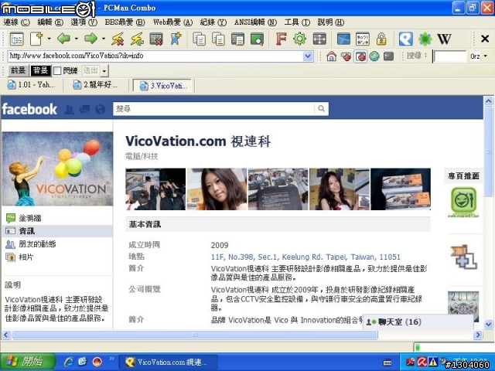Add to favorites bookmark star icon

(x=176, y=39)
